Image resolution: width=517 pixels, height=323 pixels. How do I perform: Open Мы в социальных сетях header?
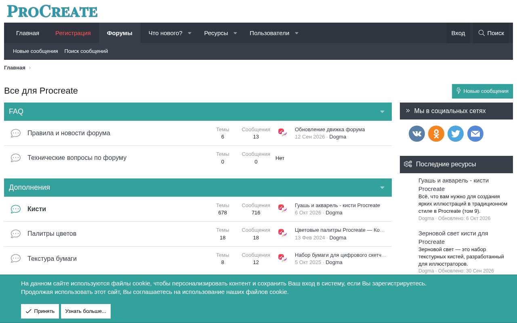point(450,111)
